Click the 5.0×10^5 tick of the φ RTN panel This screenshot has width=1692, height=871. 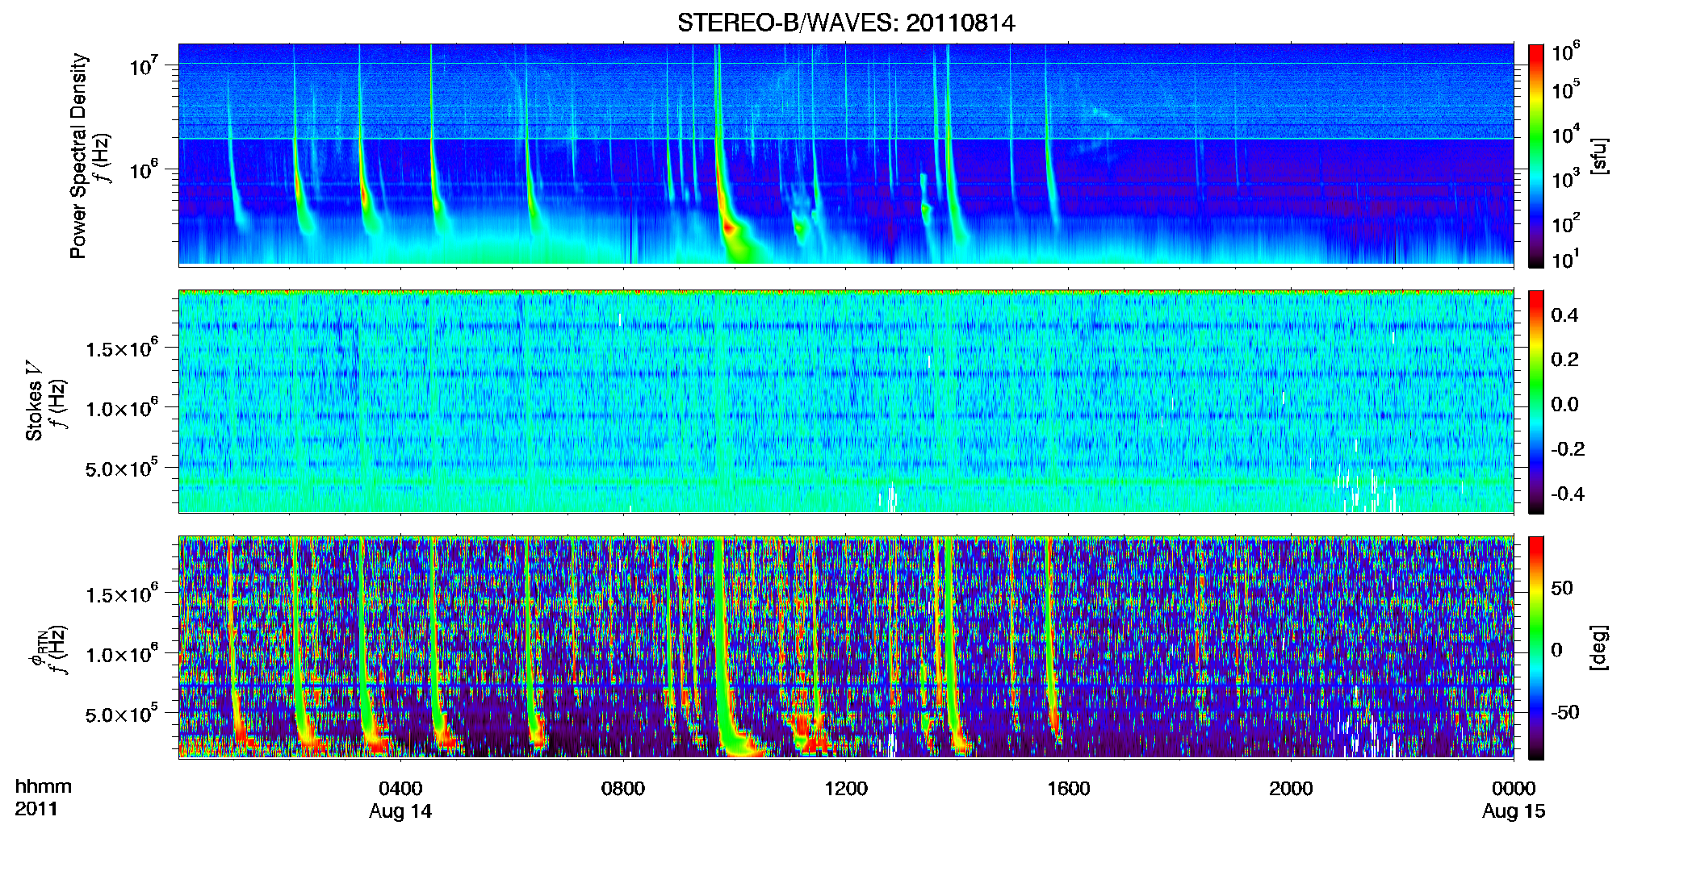122,714
